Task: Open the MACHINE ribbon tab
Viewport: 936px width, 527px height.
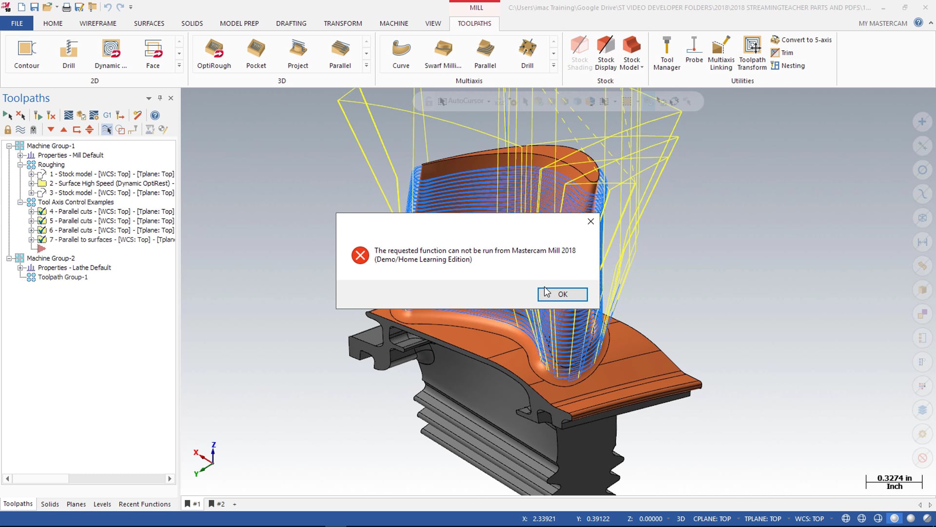Action: coord(393,23)
